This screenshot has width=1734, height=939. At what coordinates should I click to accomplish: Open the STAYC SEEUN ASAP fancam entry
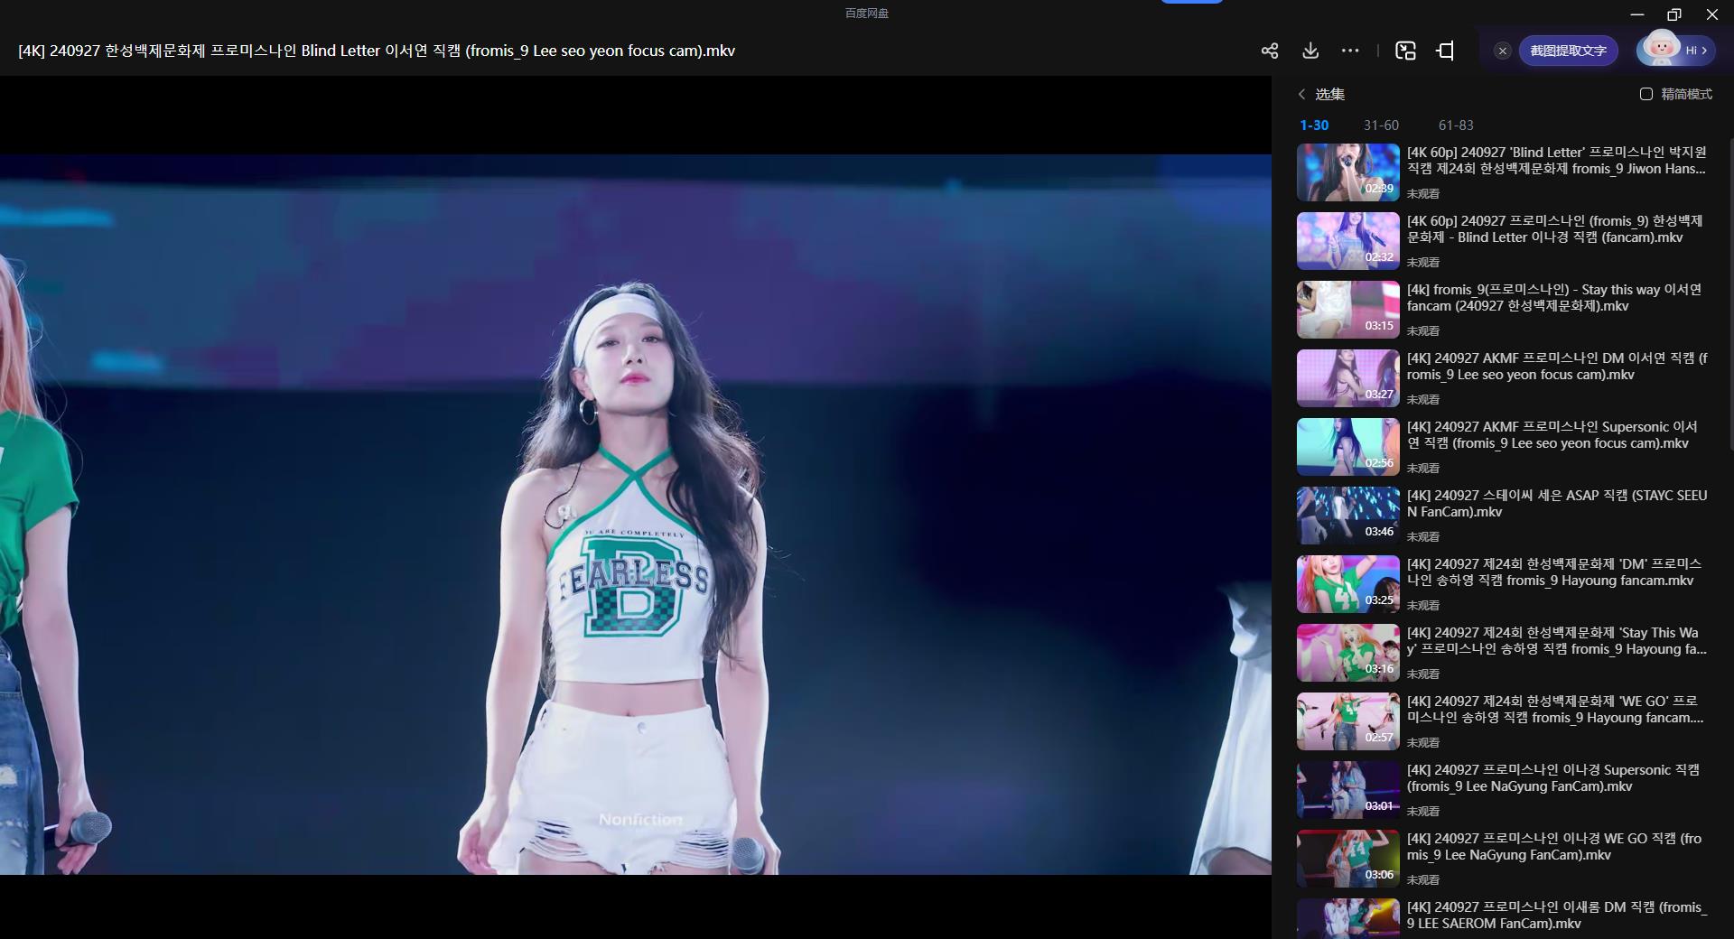point(1556,504)
